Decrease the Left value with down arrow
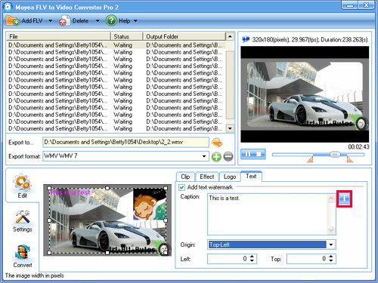 [x=252, y=261]
